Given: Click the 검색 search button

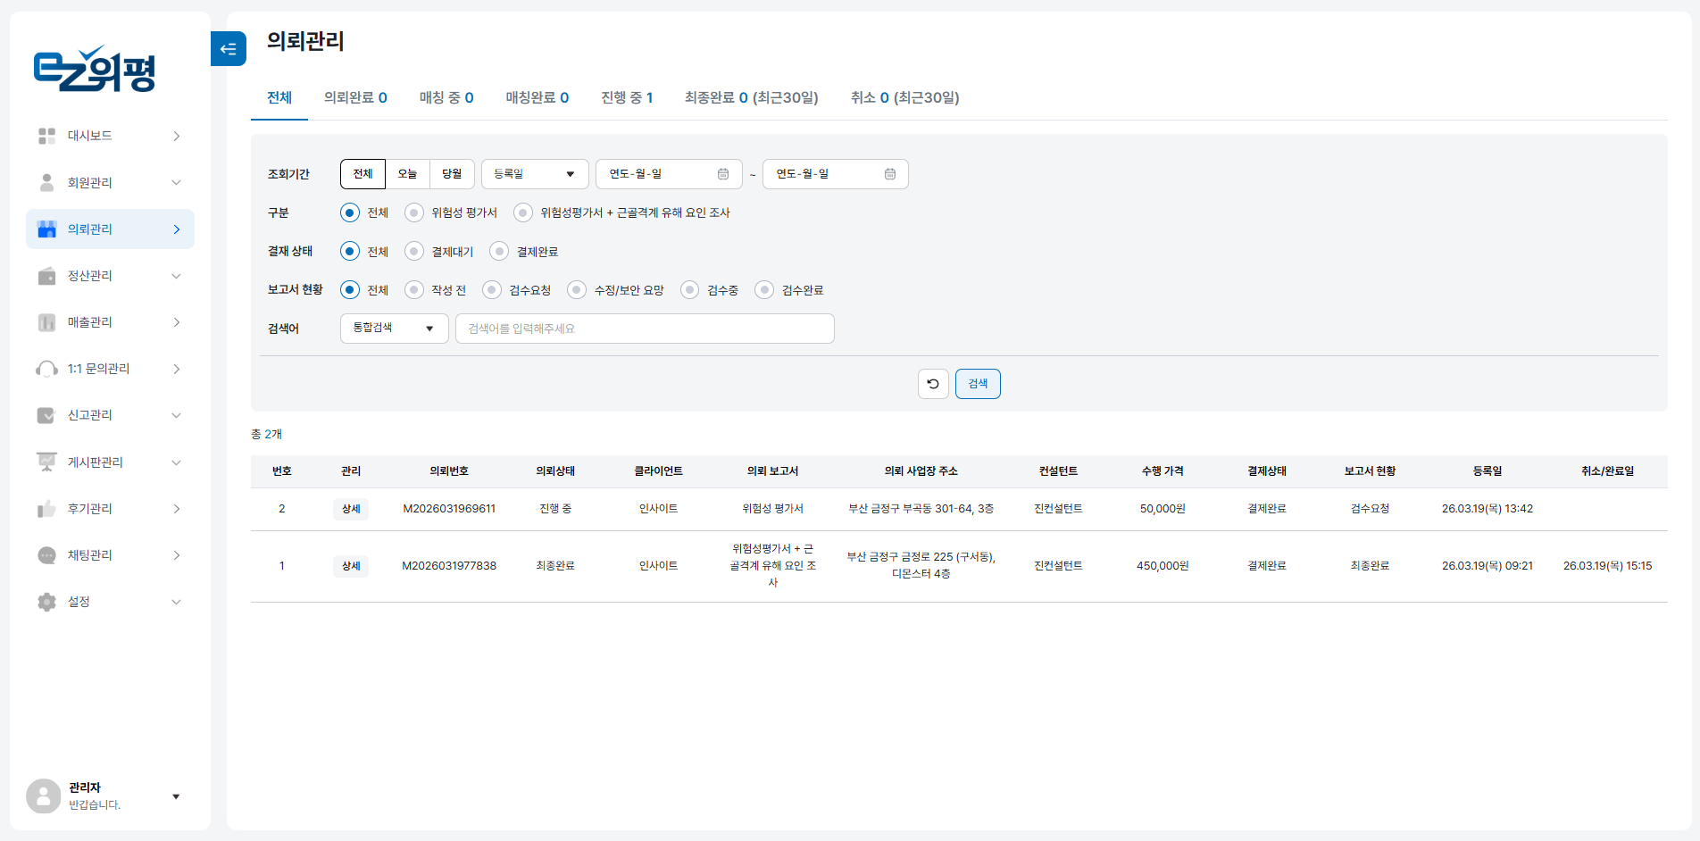Looking at the screenshot, I should pos(978,384).
